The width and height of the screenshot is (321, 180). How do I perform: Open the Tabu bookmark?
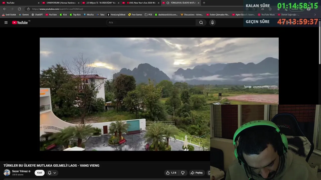(101, 15)
